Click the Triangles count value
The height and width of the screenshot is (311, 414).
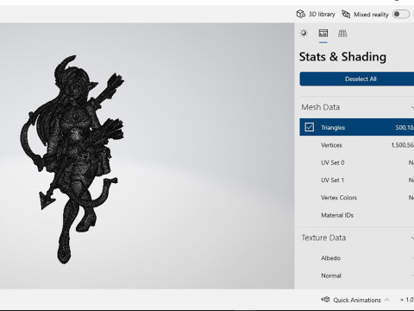405,127
